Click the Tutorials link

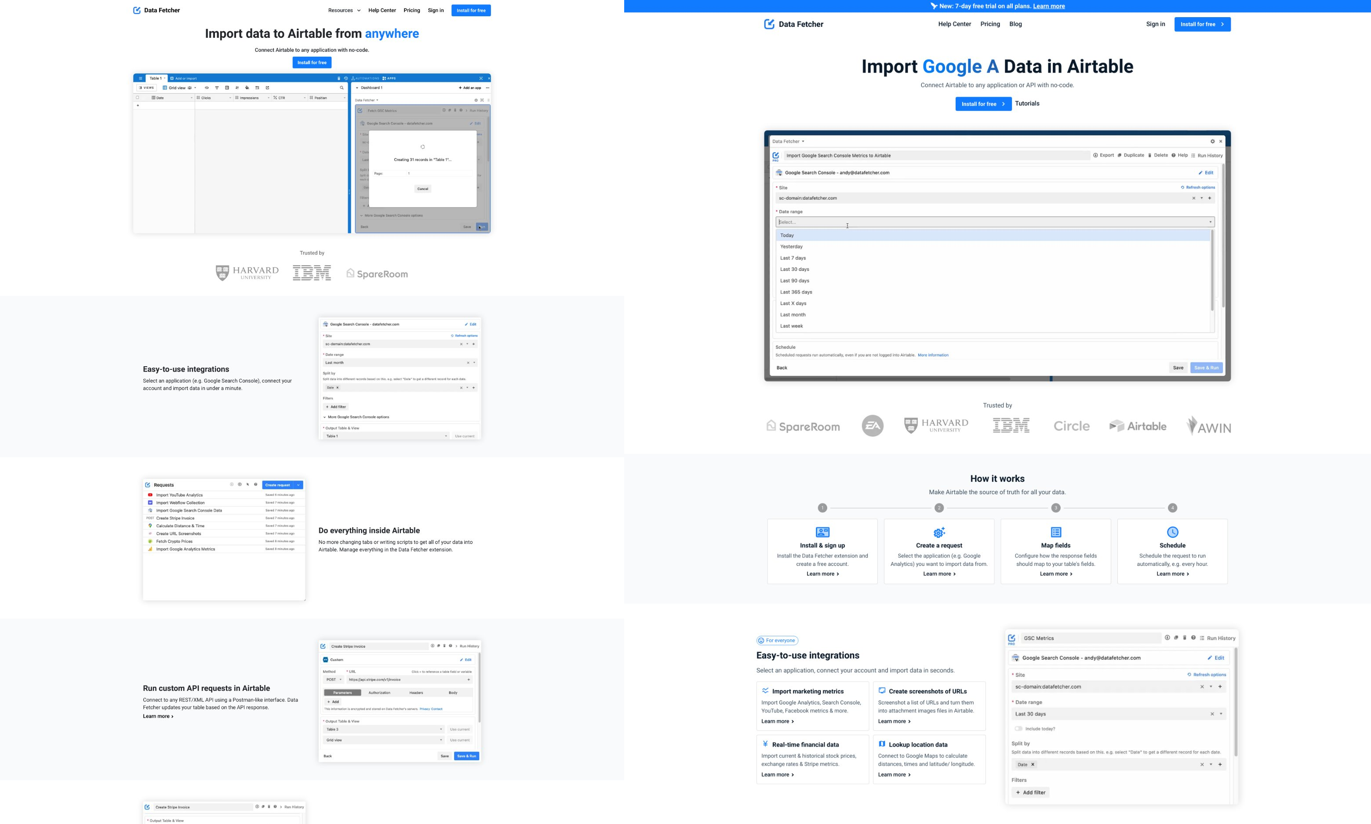click(x=1027, y=103)
